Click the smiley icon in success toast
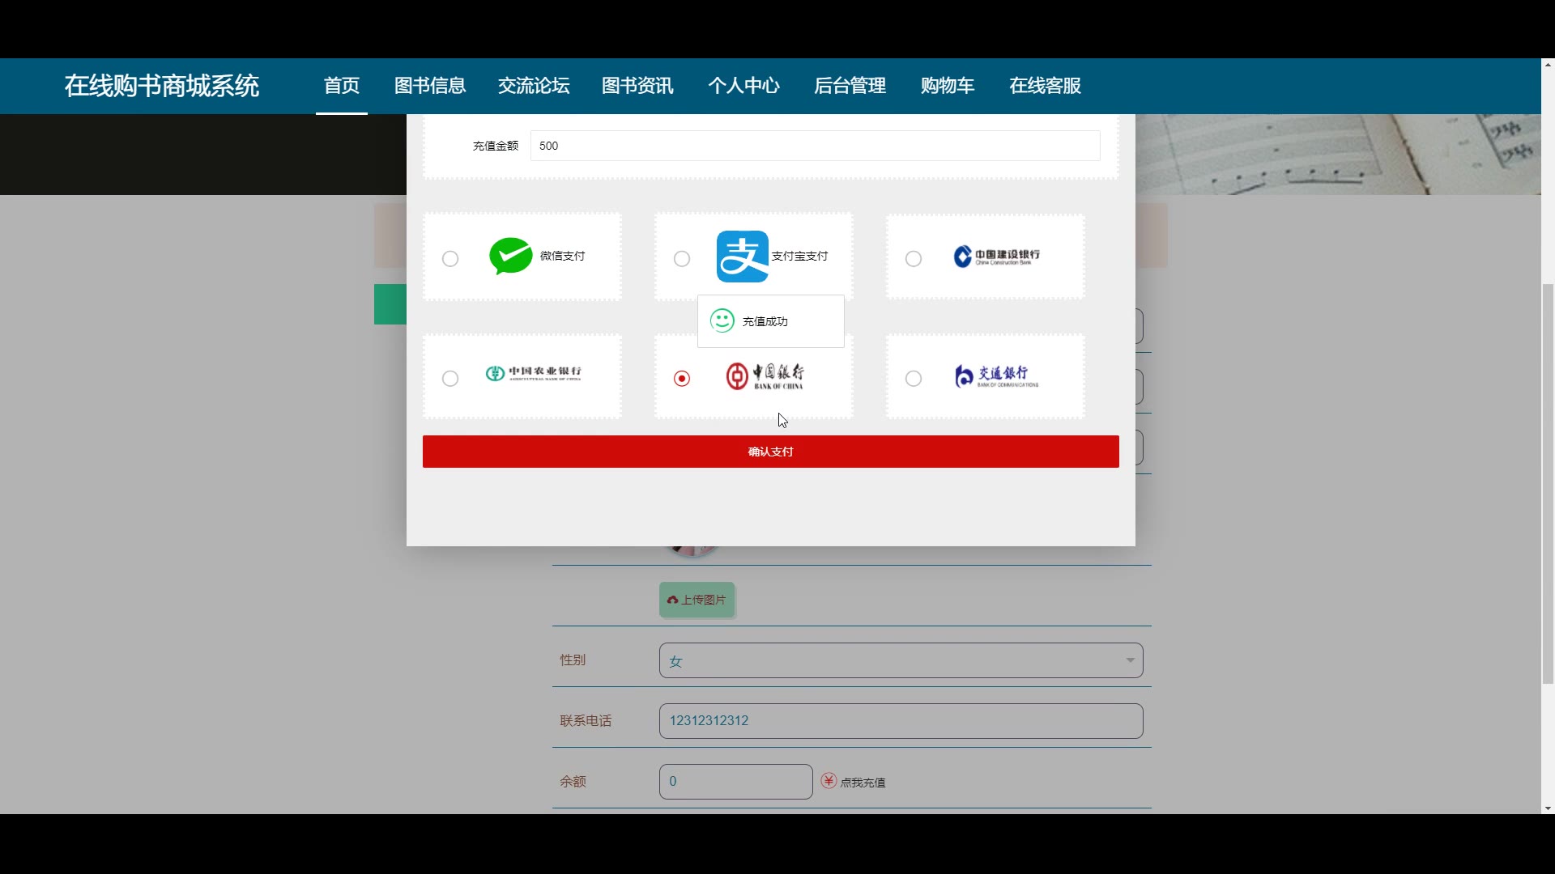This screenshot has height=874, width=1555. [x=722, y=321]
